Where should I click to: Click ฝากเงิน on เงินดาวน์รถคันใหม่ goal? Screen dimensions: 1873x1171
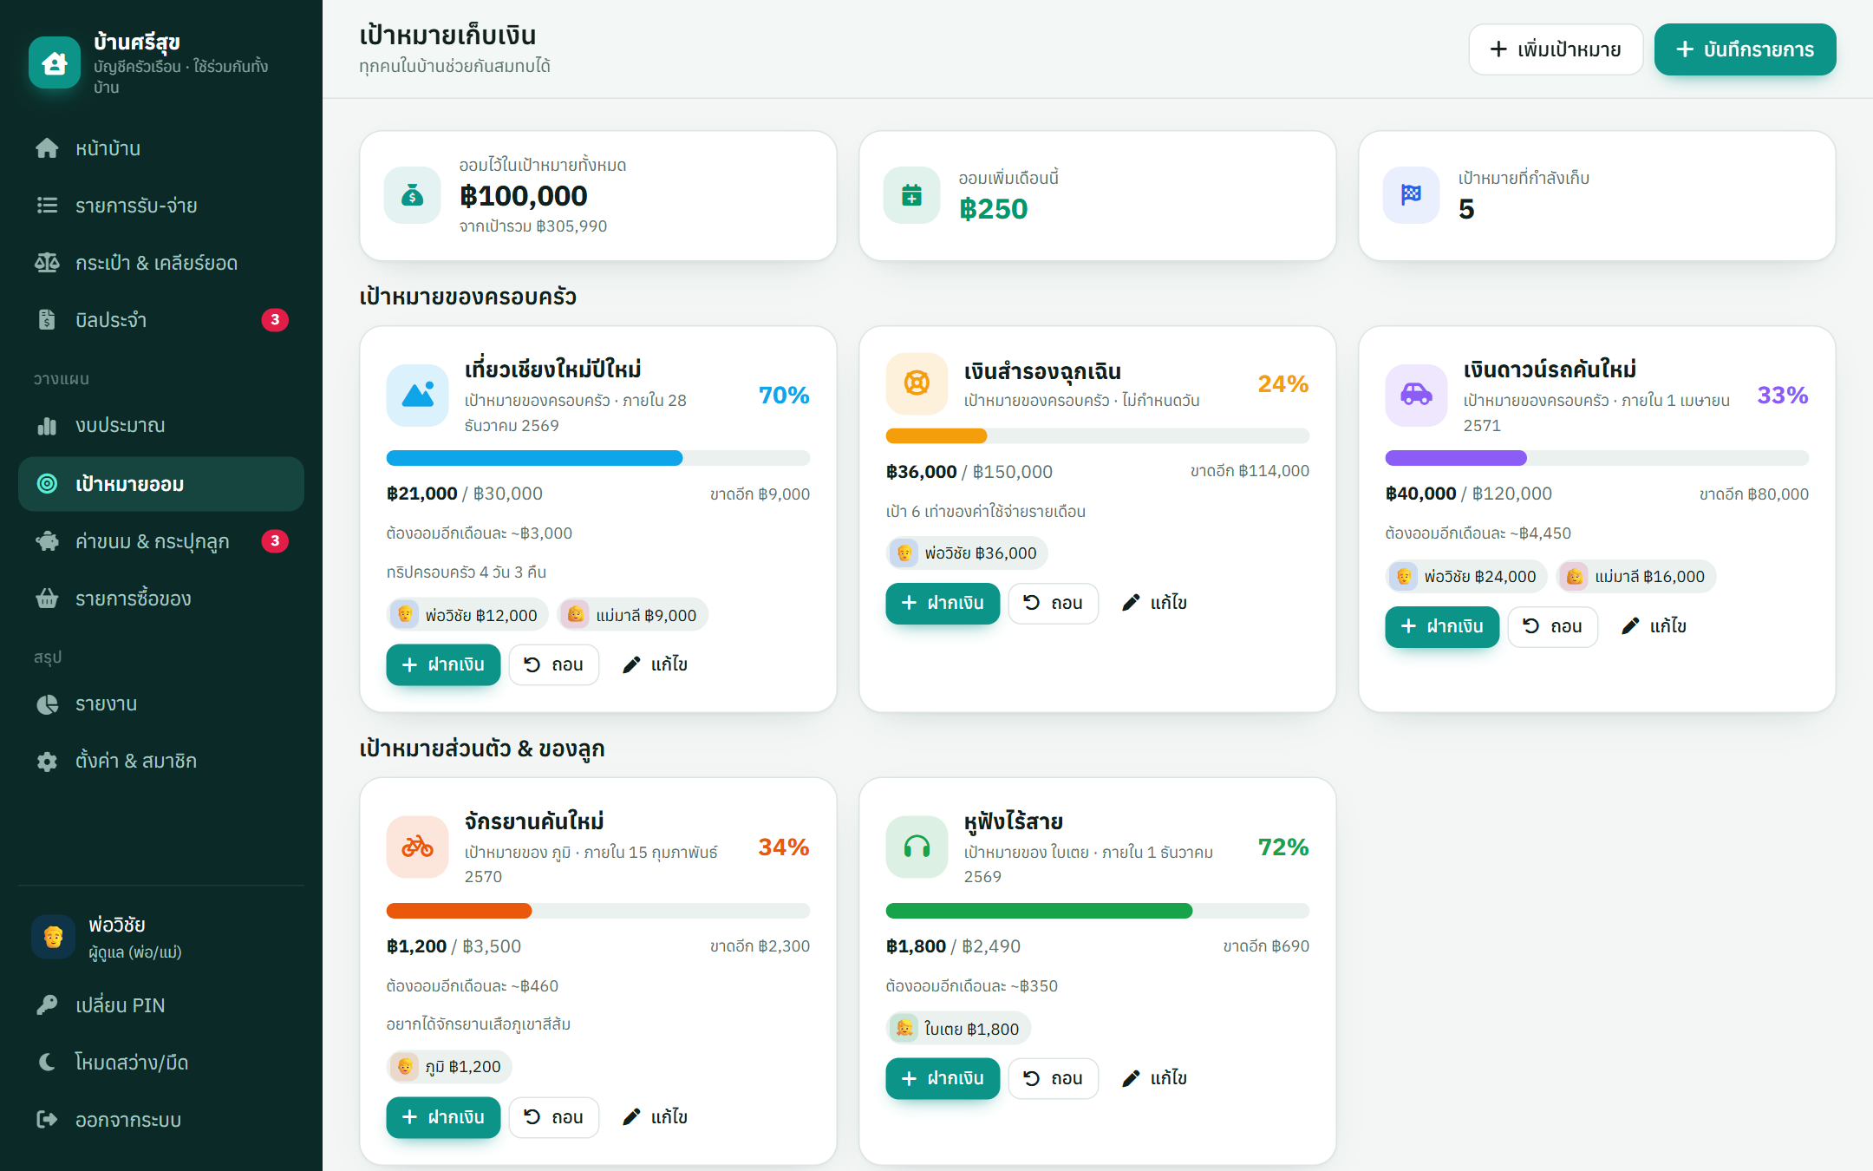[1442, 626]
